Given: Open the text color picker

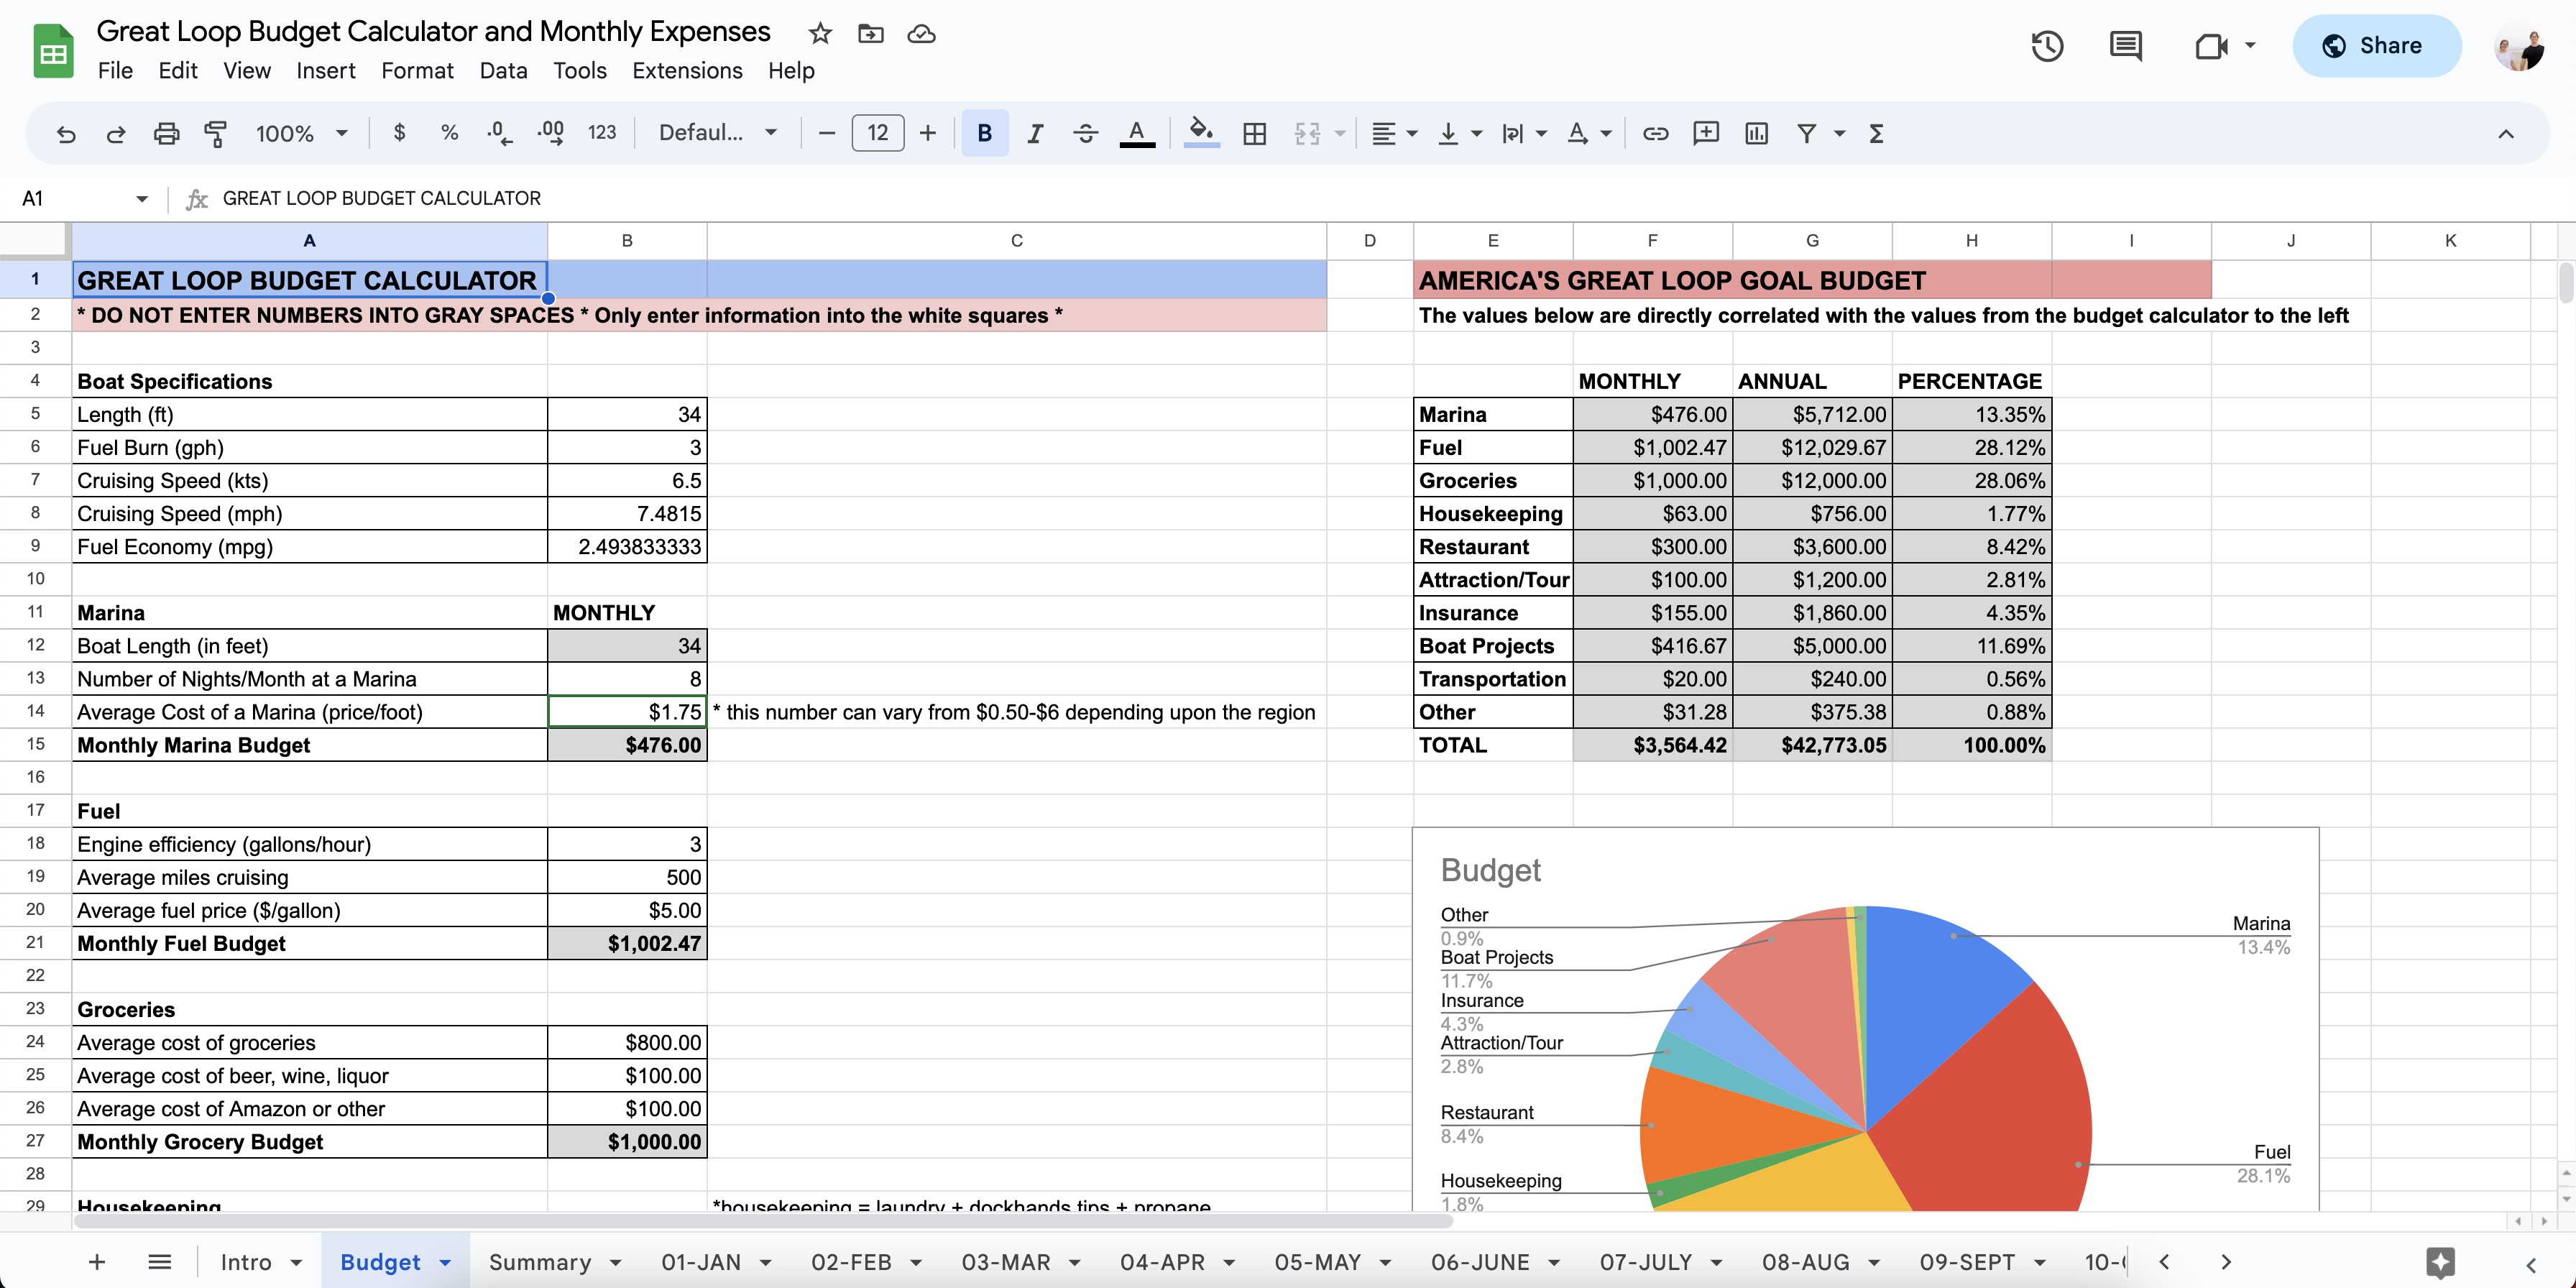Looking at the screenshot, I should coord(1137,133).
